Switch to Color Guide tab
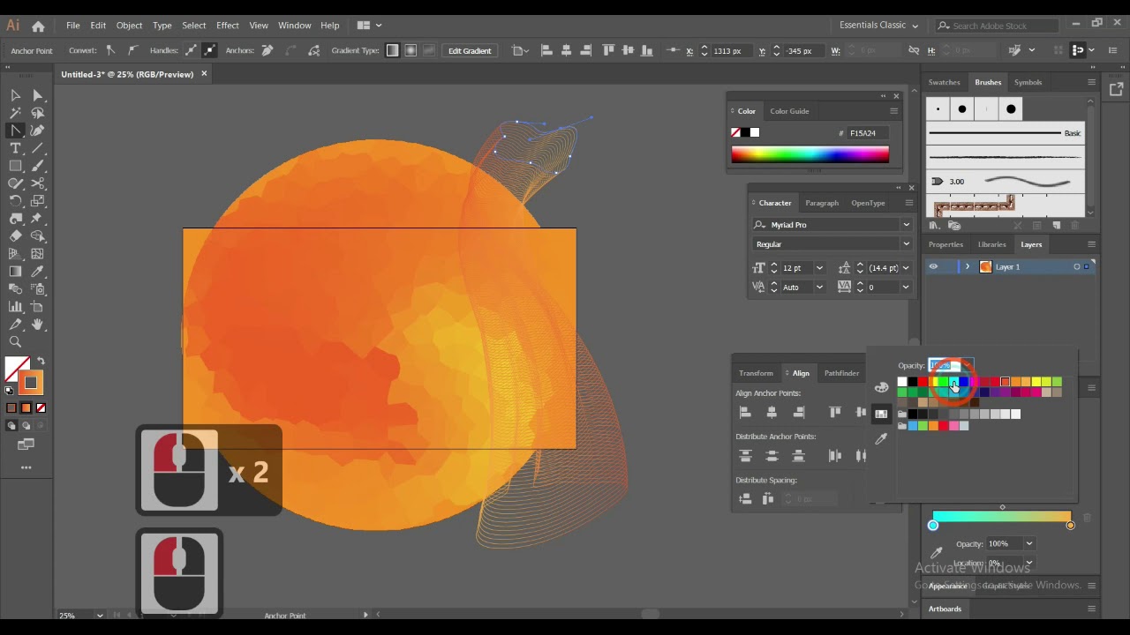1130x635 pixels. pyautogui.click(x=789, y=111)
